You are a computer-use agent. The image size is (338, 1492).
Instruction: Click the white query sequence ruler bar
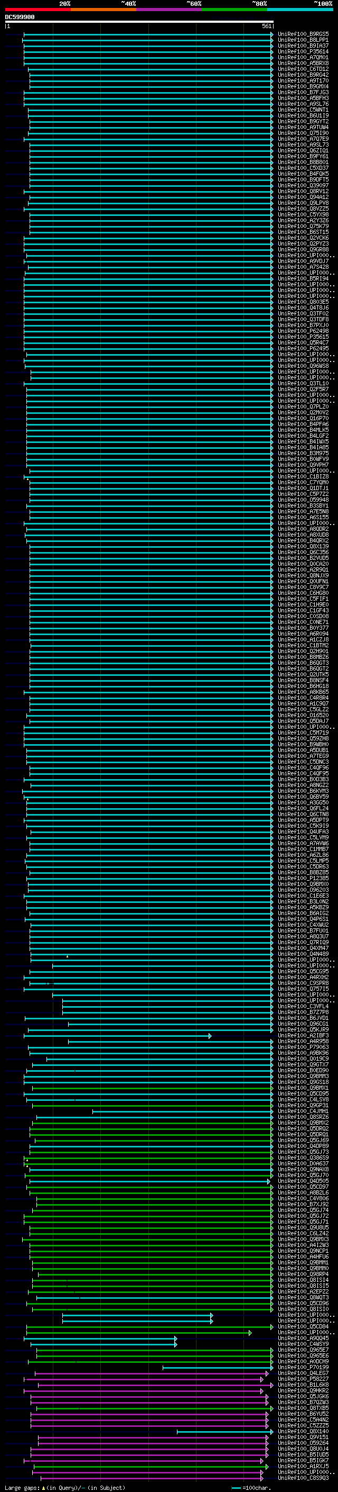[x=139, y=21]
